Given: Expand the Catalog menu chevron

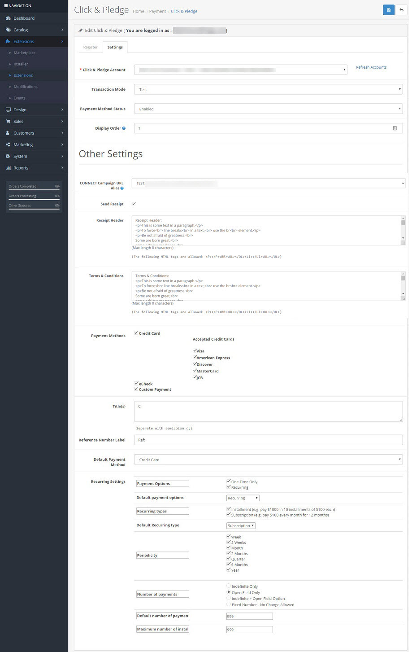Looking at the screenshot, I should click(62, 30).
